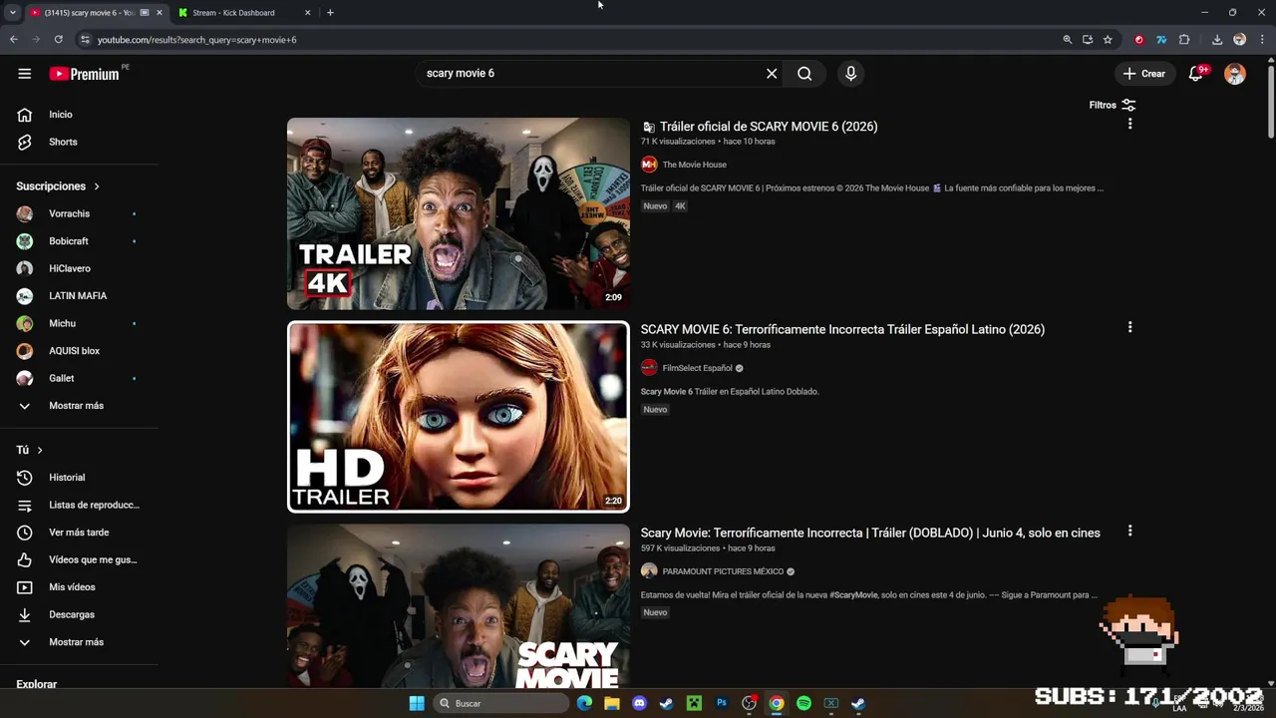The height and width of the screenshot is (718, 1276).
Task: Open title SCARY MOVIE 6: Terroríficamente Incorrecta Tráiler Español Latino
Action: coord(842,329)
